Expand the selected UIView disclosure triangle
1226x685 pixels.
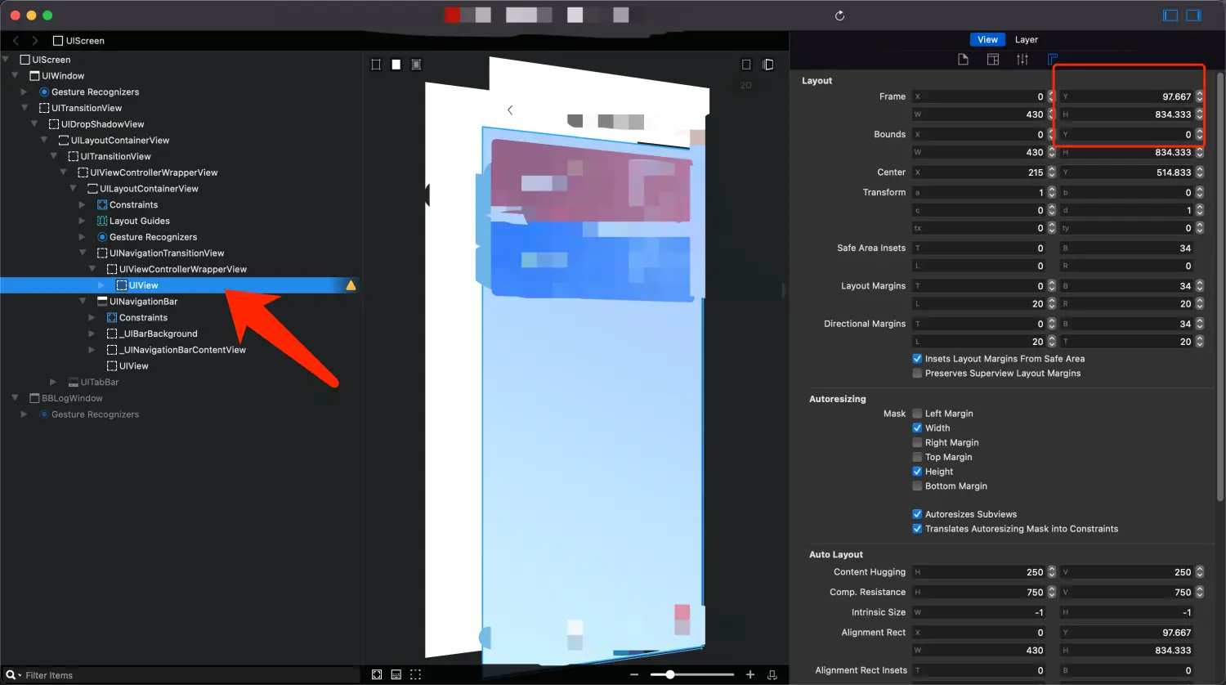101,285
